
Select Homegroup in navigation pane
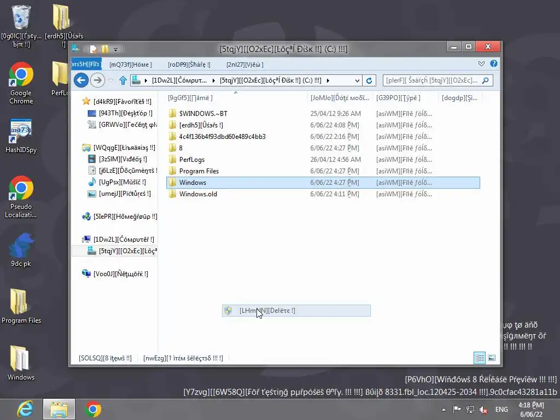(x=120, y=217)
